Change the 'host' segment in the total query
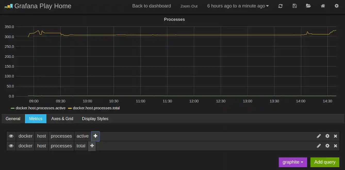The width and height of the screenshot is (345, 170). pos(42,146)
